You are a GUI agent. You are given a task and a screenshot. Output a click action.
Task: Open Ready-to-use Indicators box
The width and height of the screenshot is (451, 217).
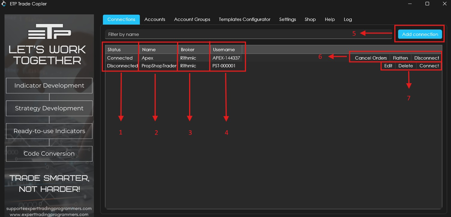(x=49, y=131)
